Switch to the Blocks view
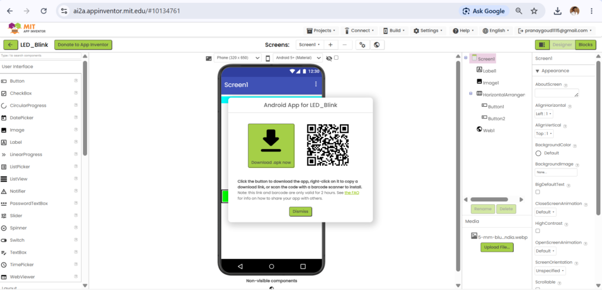Screen dimensions: 602x290 pyautogui.click(x=586, y=45)
